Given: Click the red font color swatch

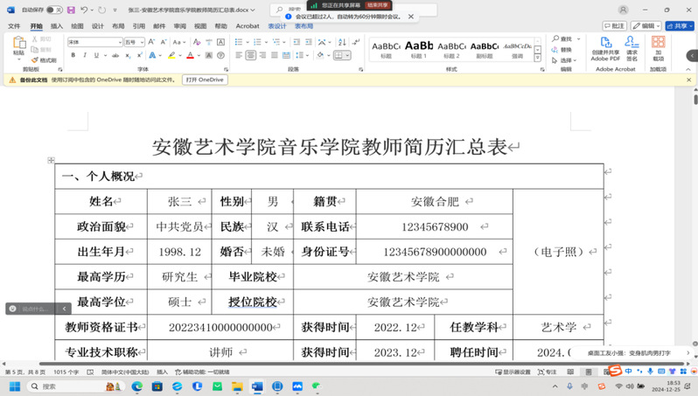Looking at the screenshot, I should click(x=190, y=55).
